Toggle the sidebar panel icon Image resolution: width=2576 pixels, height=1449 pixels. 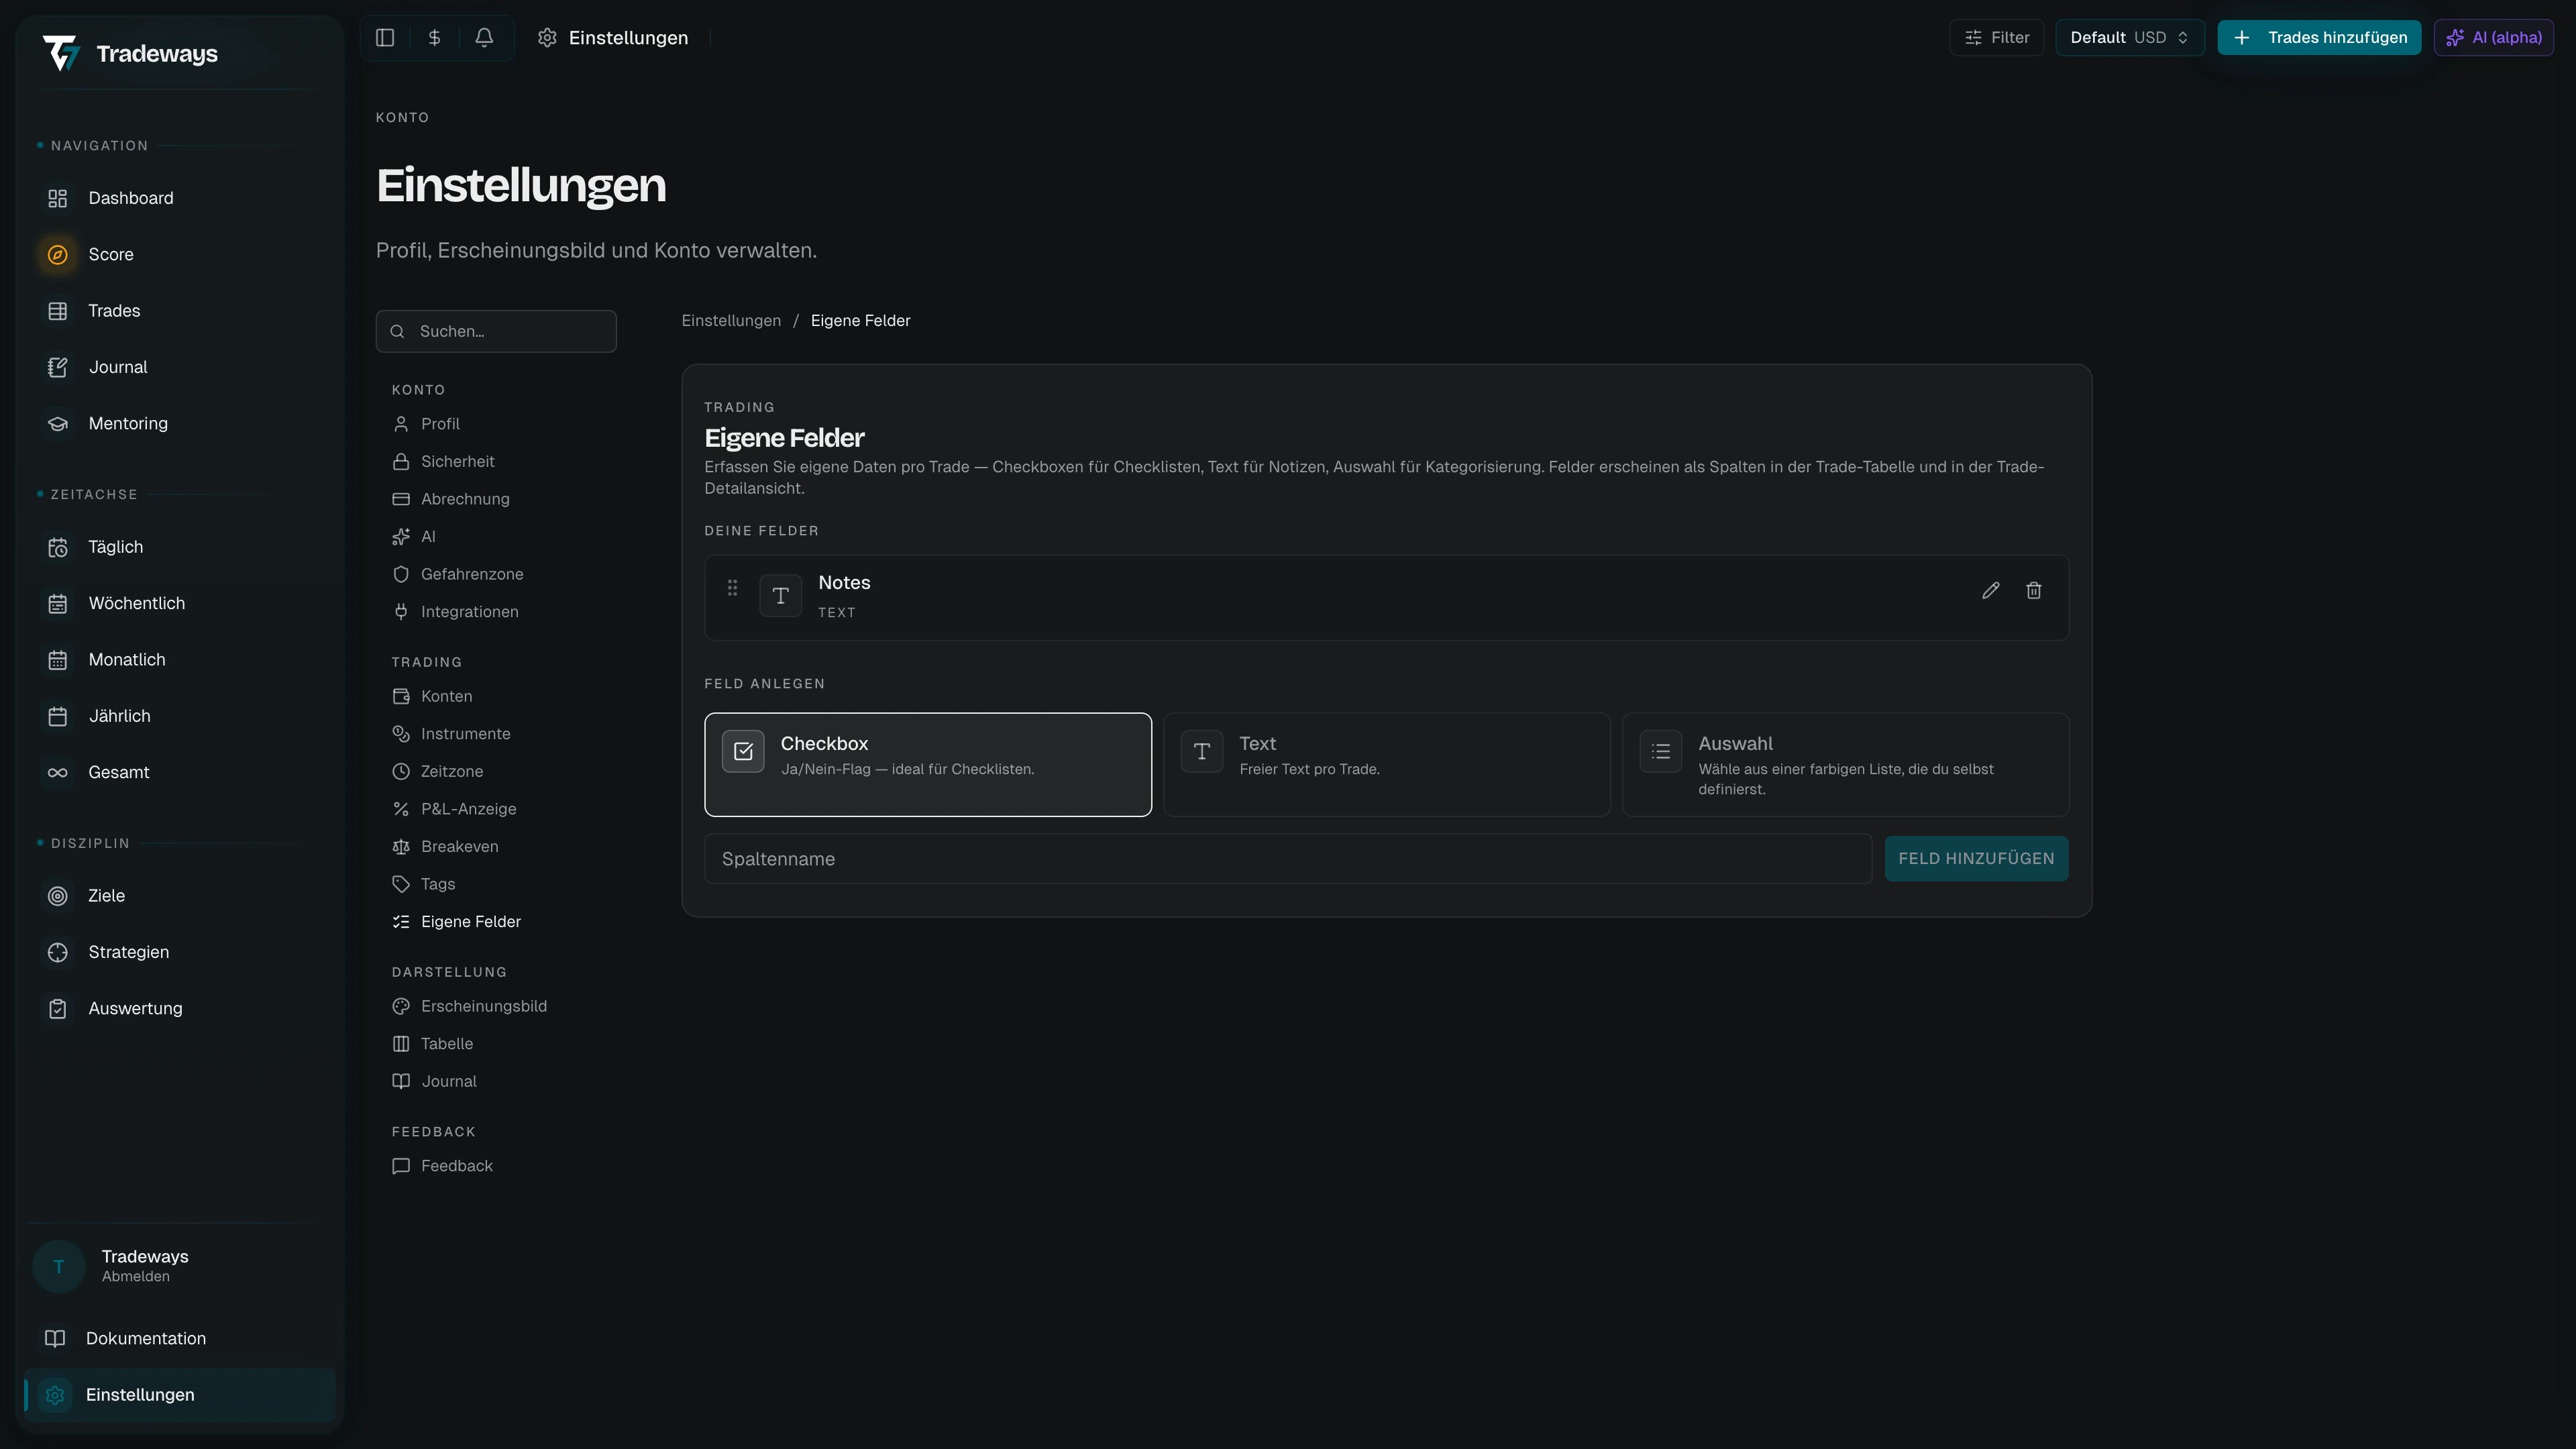(385, 38)
